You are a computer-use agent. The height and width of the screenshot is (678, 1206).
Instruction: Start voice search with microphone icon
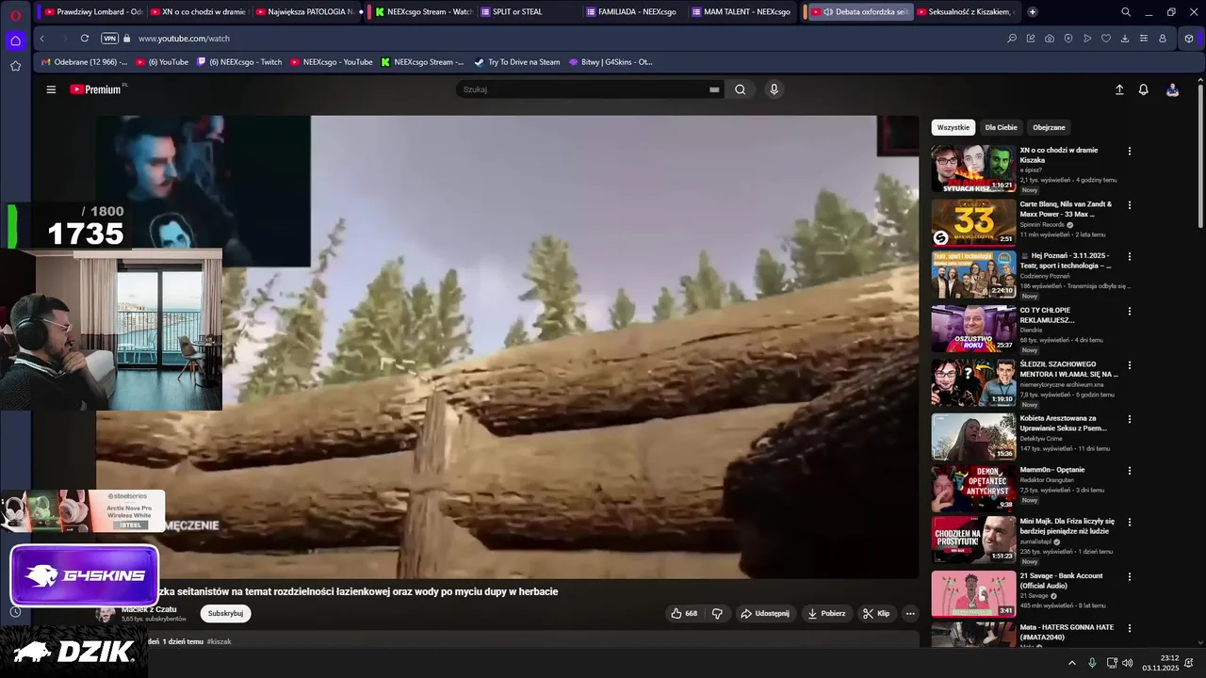pyautogui.click(x=774, y=89)
